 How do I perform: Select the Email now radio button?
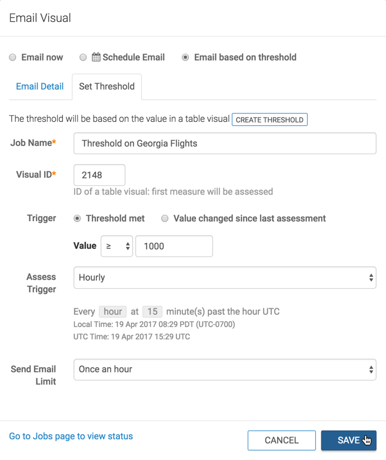tap(13, 58)
